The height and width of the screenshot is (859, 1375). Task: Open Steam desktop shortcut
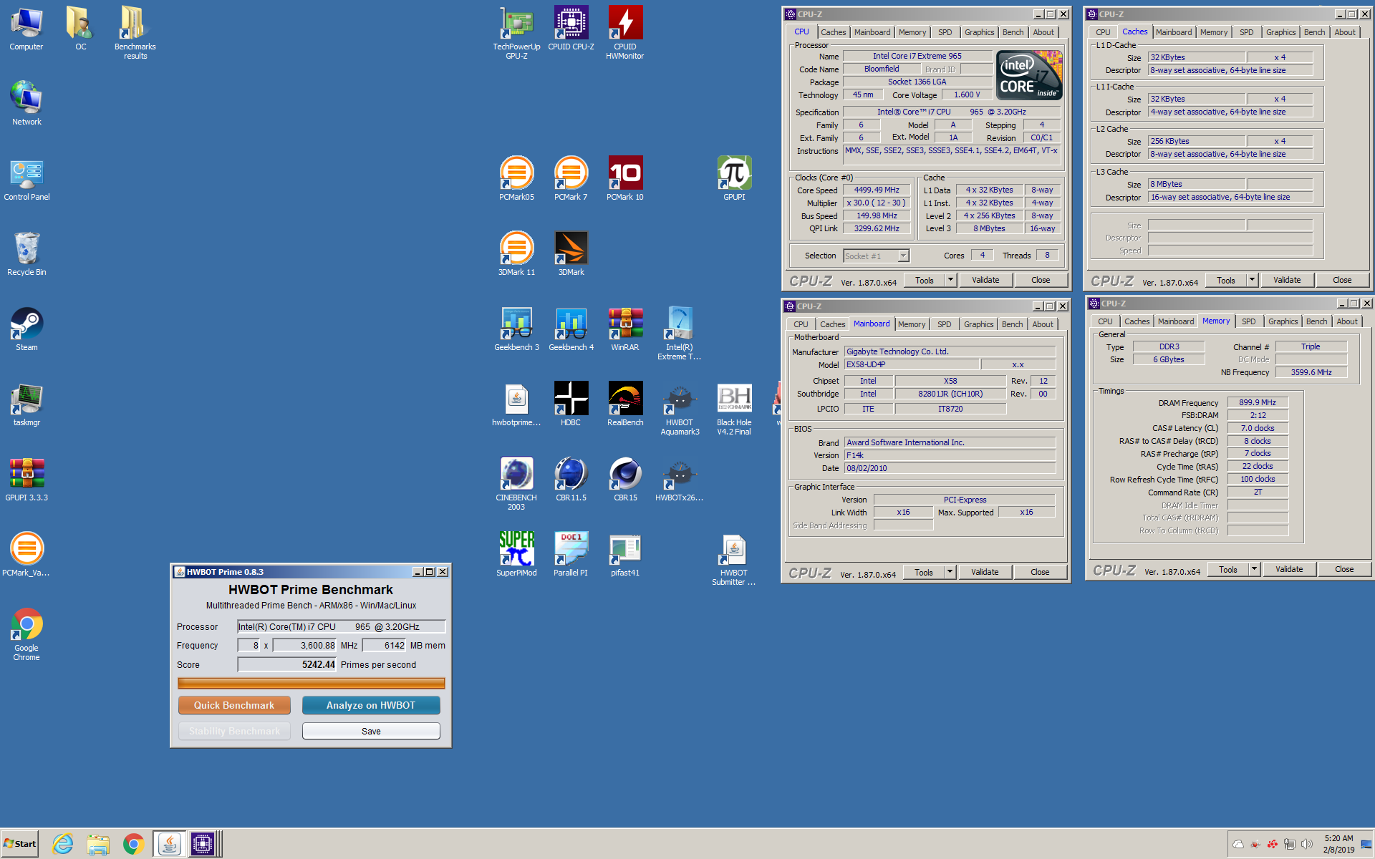(x=26, y=329)
